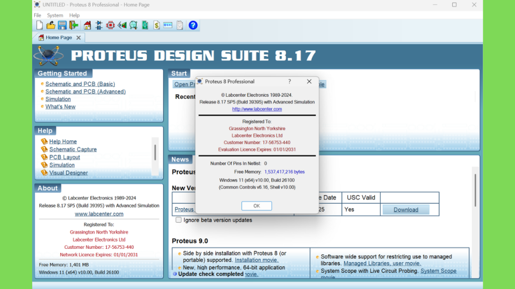Open the Simulation help link

[62, 165]
